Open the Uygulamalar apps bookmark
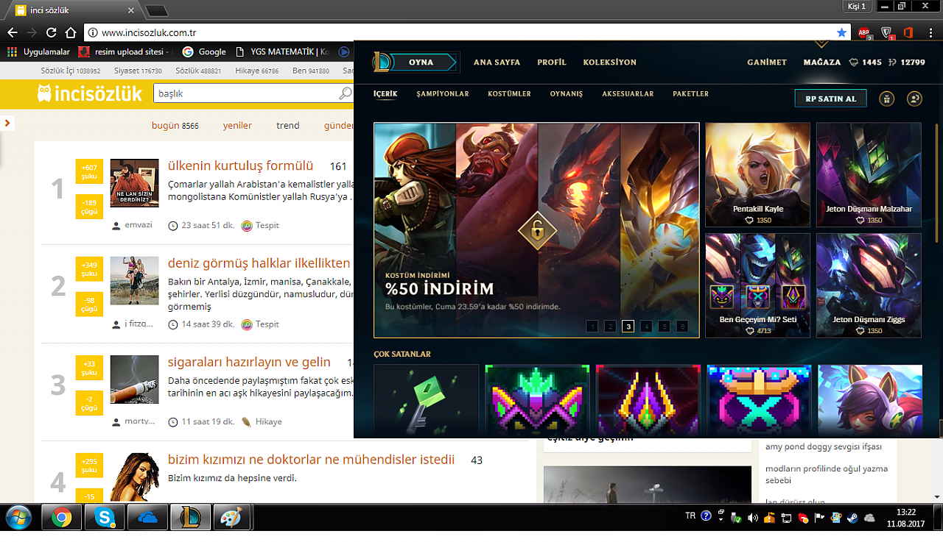Screen dimensions: 943x542 coord(38,51)
